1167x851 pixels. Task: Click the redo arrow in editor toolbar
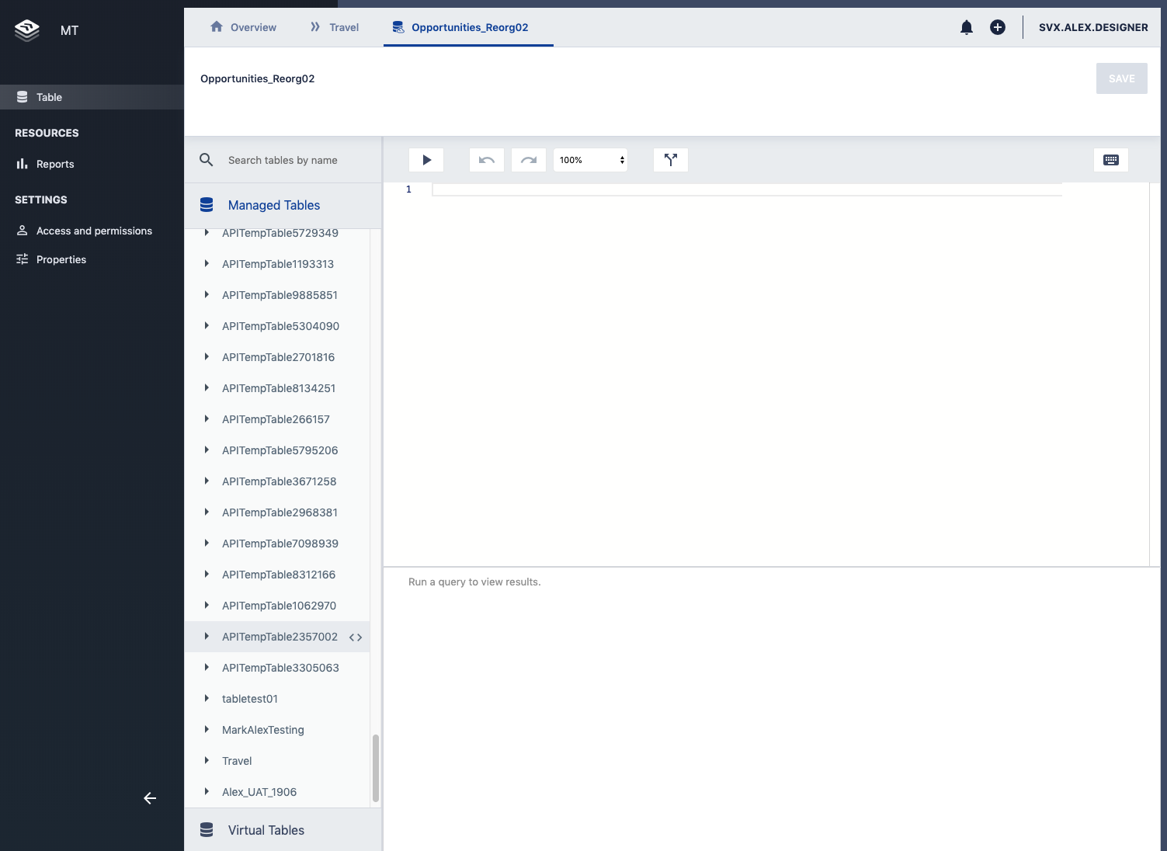pyautogui.click(x=529, y=160)
